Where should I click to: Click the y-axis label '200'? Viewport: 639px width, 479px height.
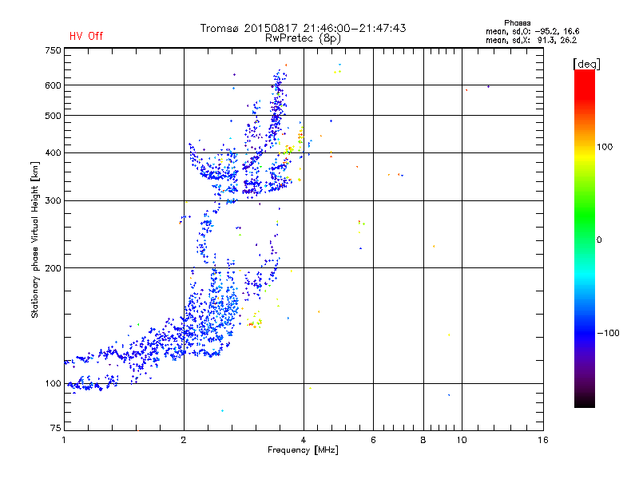53,268
